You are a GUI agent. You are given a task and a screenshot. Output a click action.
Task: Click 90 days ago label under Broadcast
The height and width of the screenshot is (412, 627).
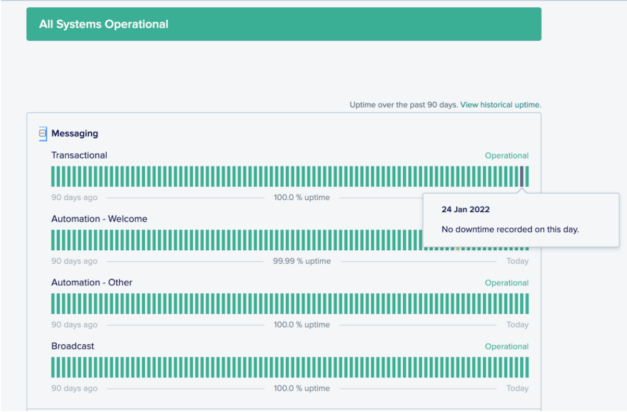coord(74,388)
